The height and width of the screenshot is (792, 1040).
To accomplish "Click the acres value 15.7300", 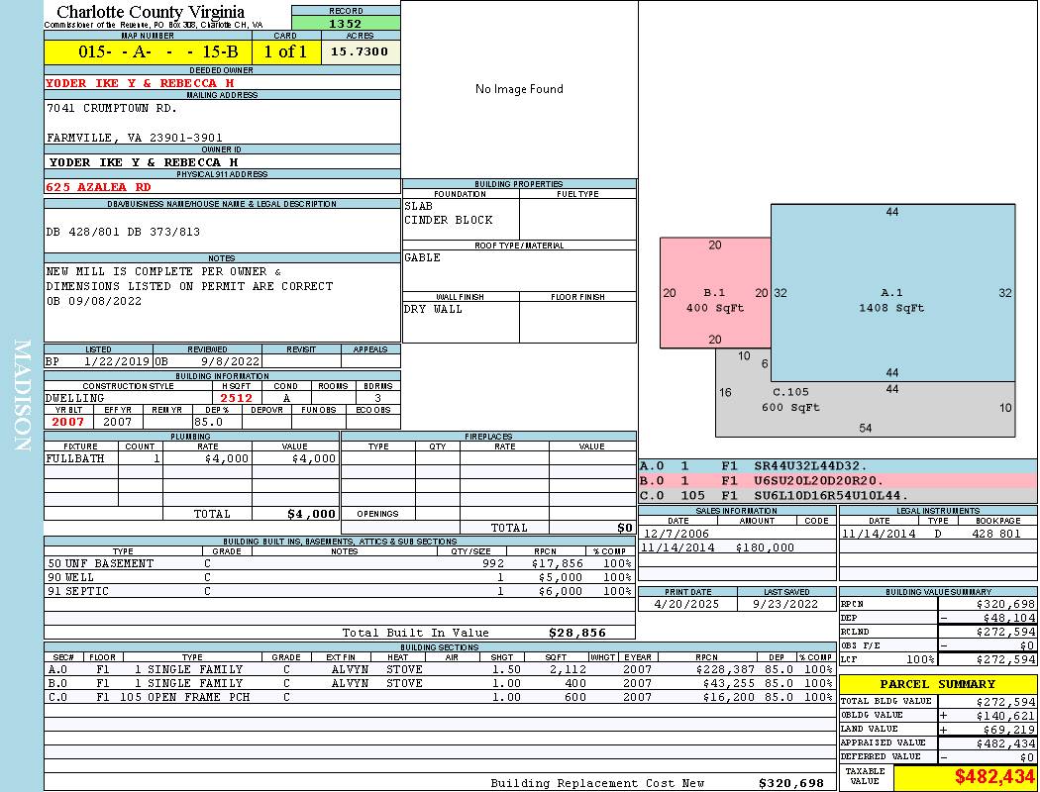I will click(x=360, y=51).
